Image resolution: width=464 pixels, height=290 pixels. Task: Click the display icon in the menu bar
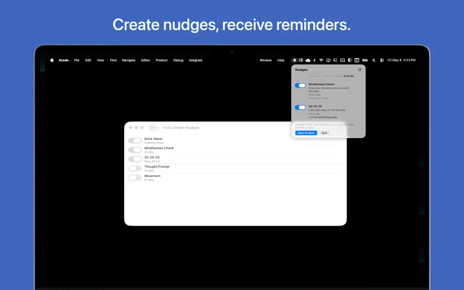point(328,60)
